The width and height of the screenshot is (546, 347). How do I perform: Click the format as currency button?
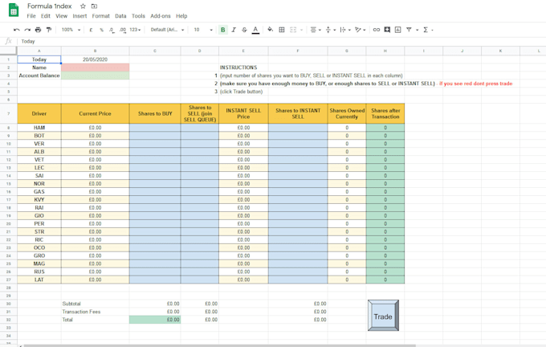coord(91,30)
